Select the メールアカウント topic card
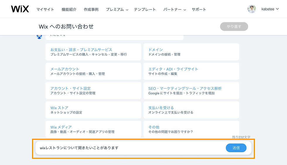The width and height of the screenshot is (287, 165). click(93, 71)
